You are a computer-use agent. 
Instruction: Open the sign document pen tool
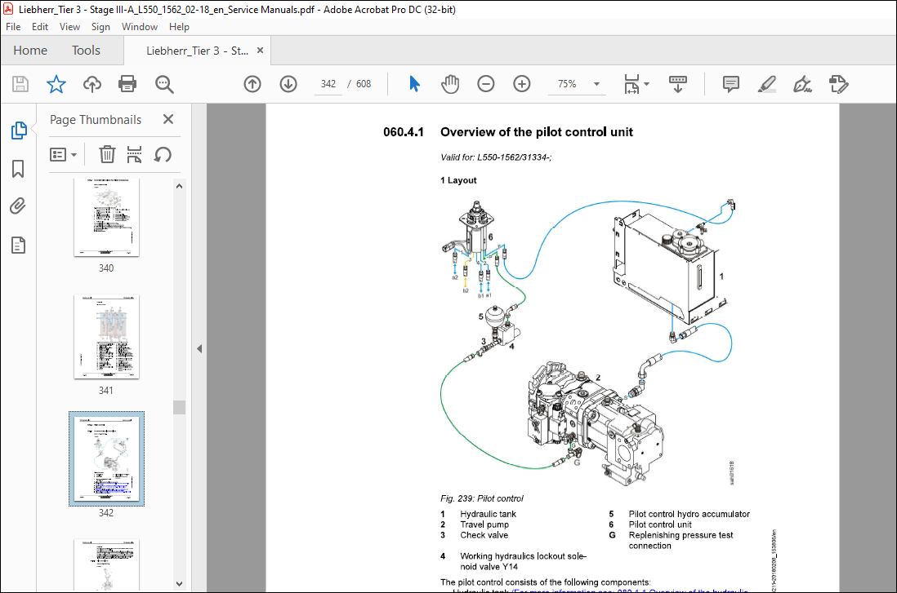(802, 84)
